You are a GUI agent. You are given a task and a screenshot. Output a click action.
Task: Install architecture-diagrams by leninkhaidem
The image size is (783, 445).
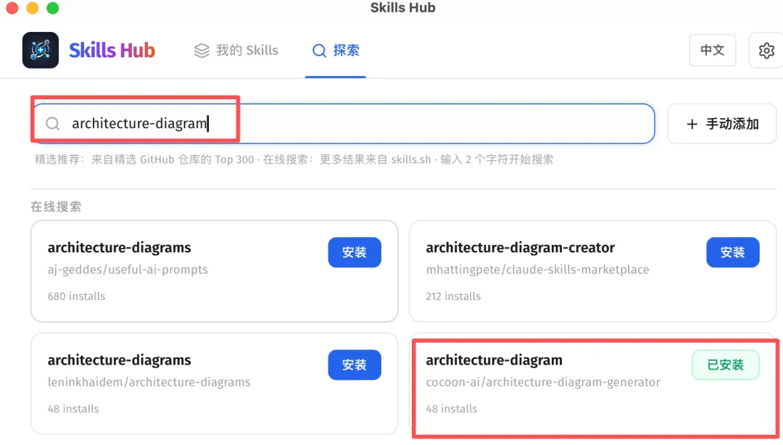[x=355, y=365]
